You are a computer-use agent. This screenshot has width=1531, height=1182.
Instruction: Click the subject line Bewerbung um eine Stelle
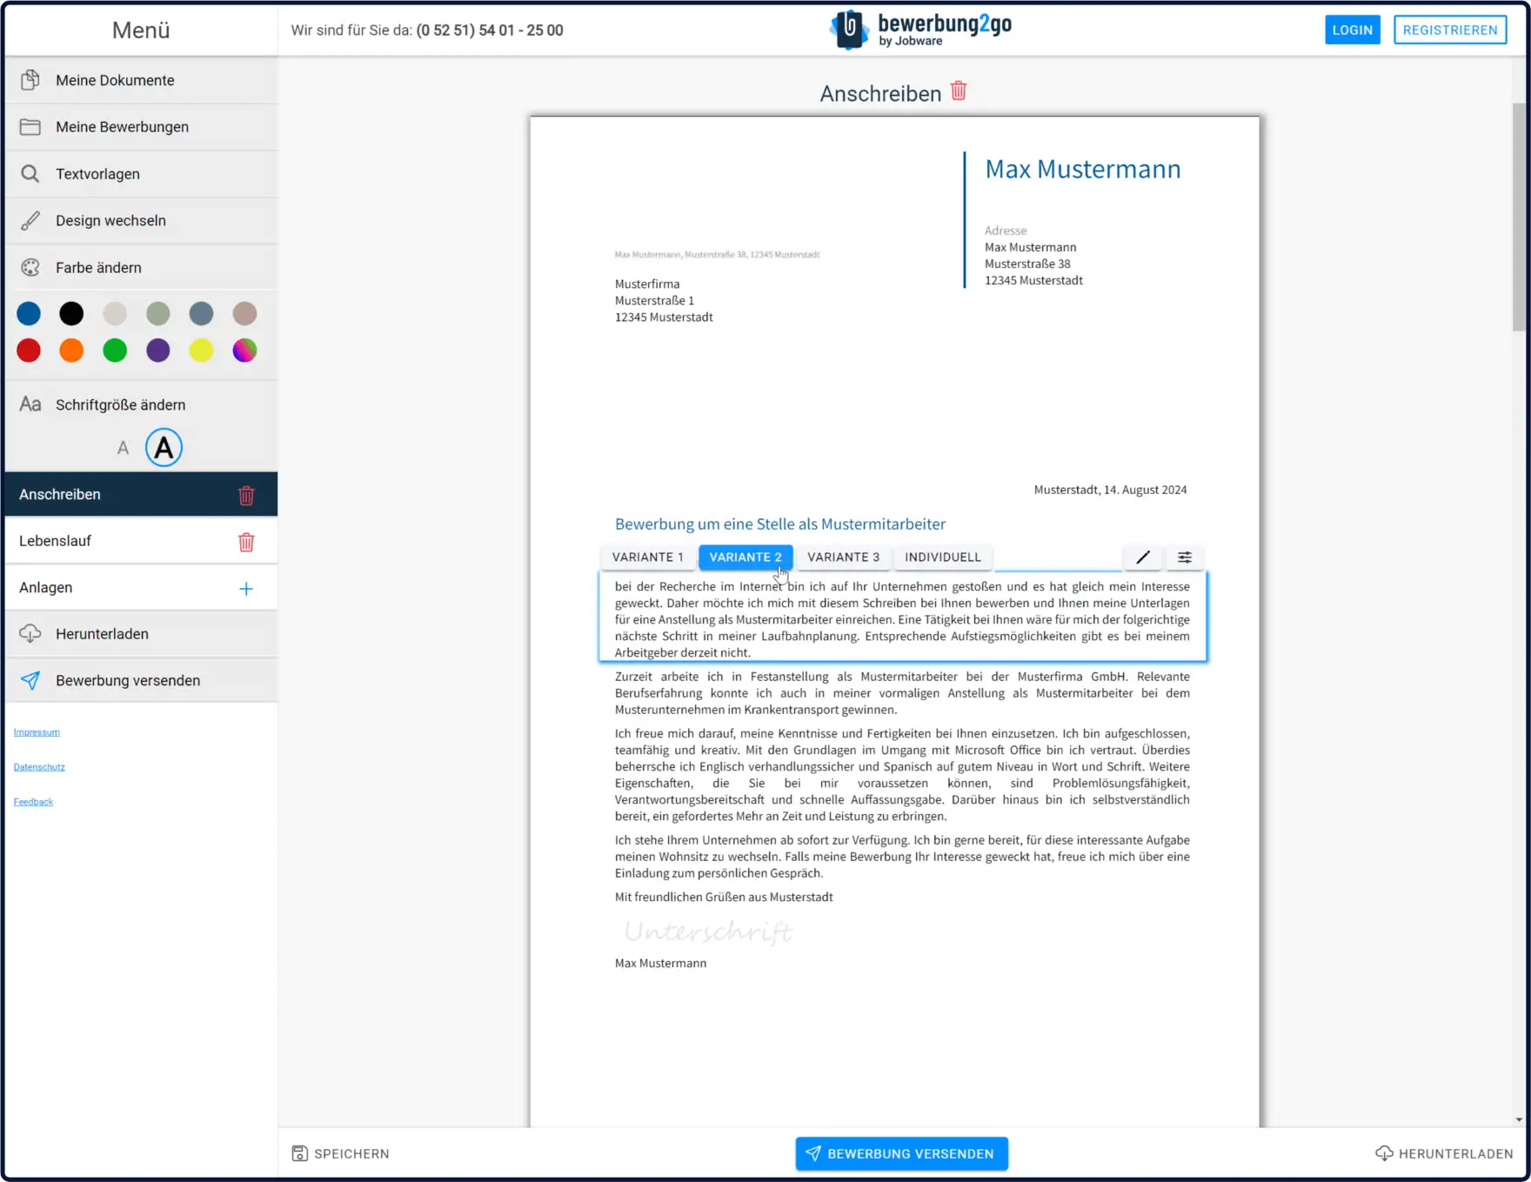tap(780, 524)
